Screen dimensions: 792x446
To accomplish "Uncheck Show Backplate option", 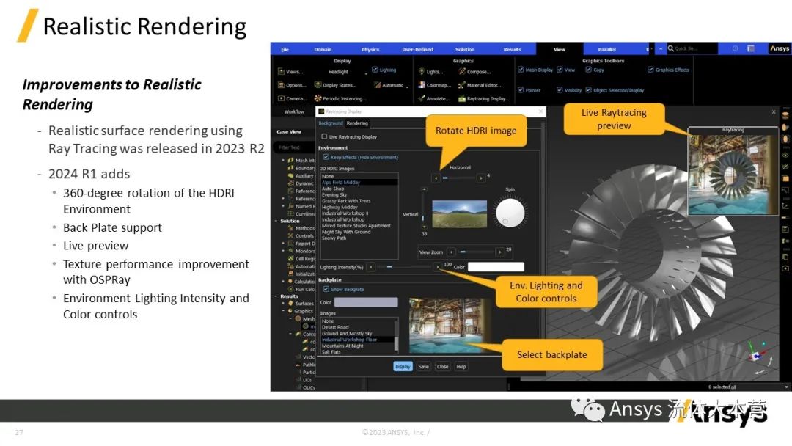I will [326, 289].
